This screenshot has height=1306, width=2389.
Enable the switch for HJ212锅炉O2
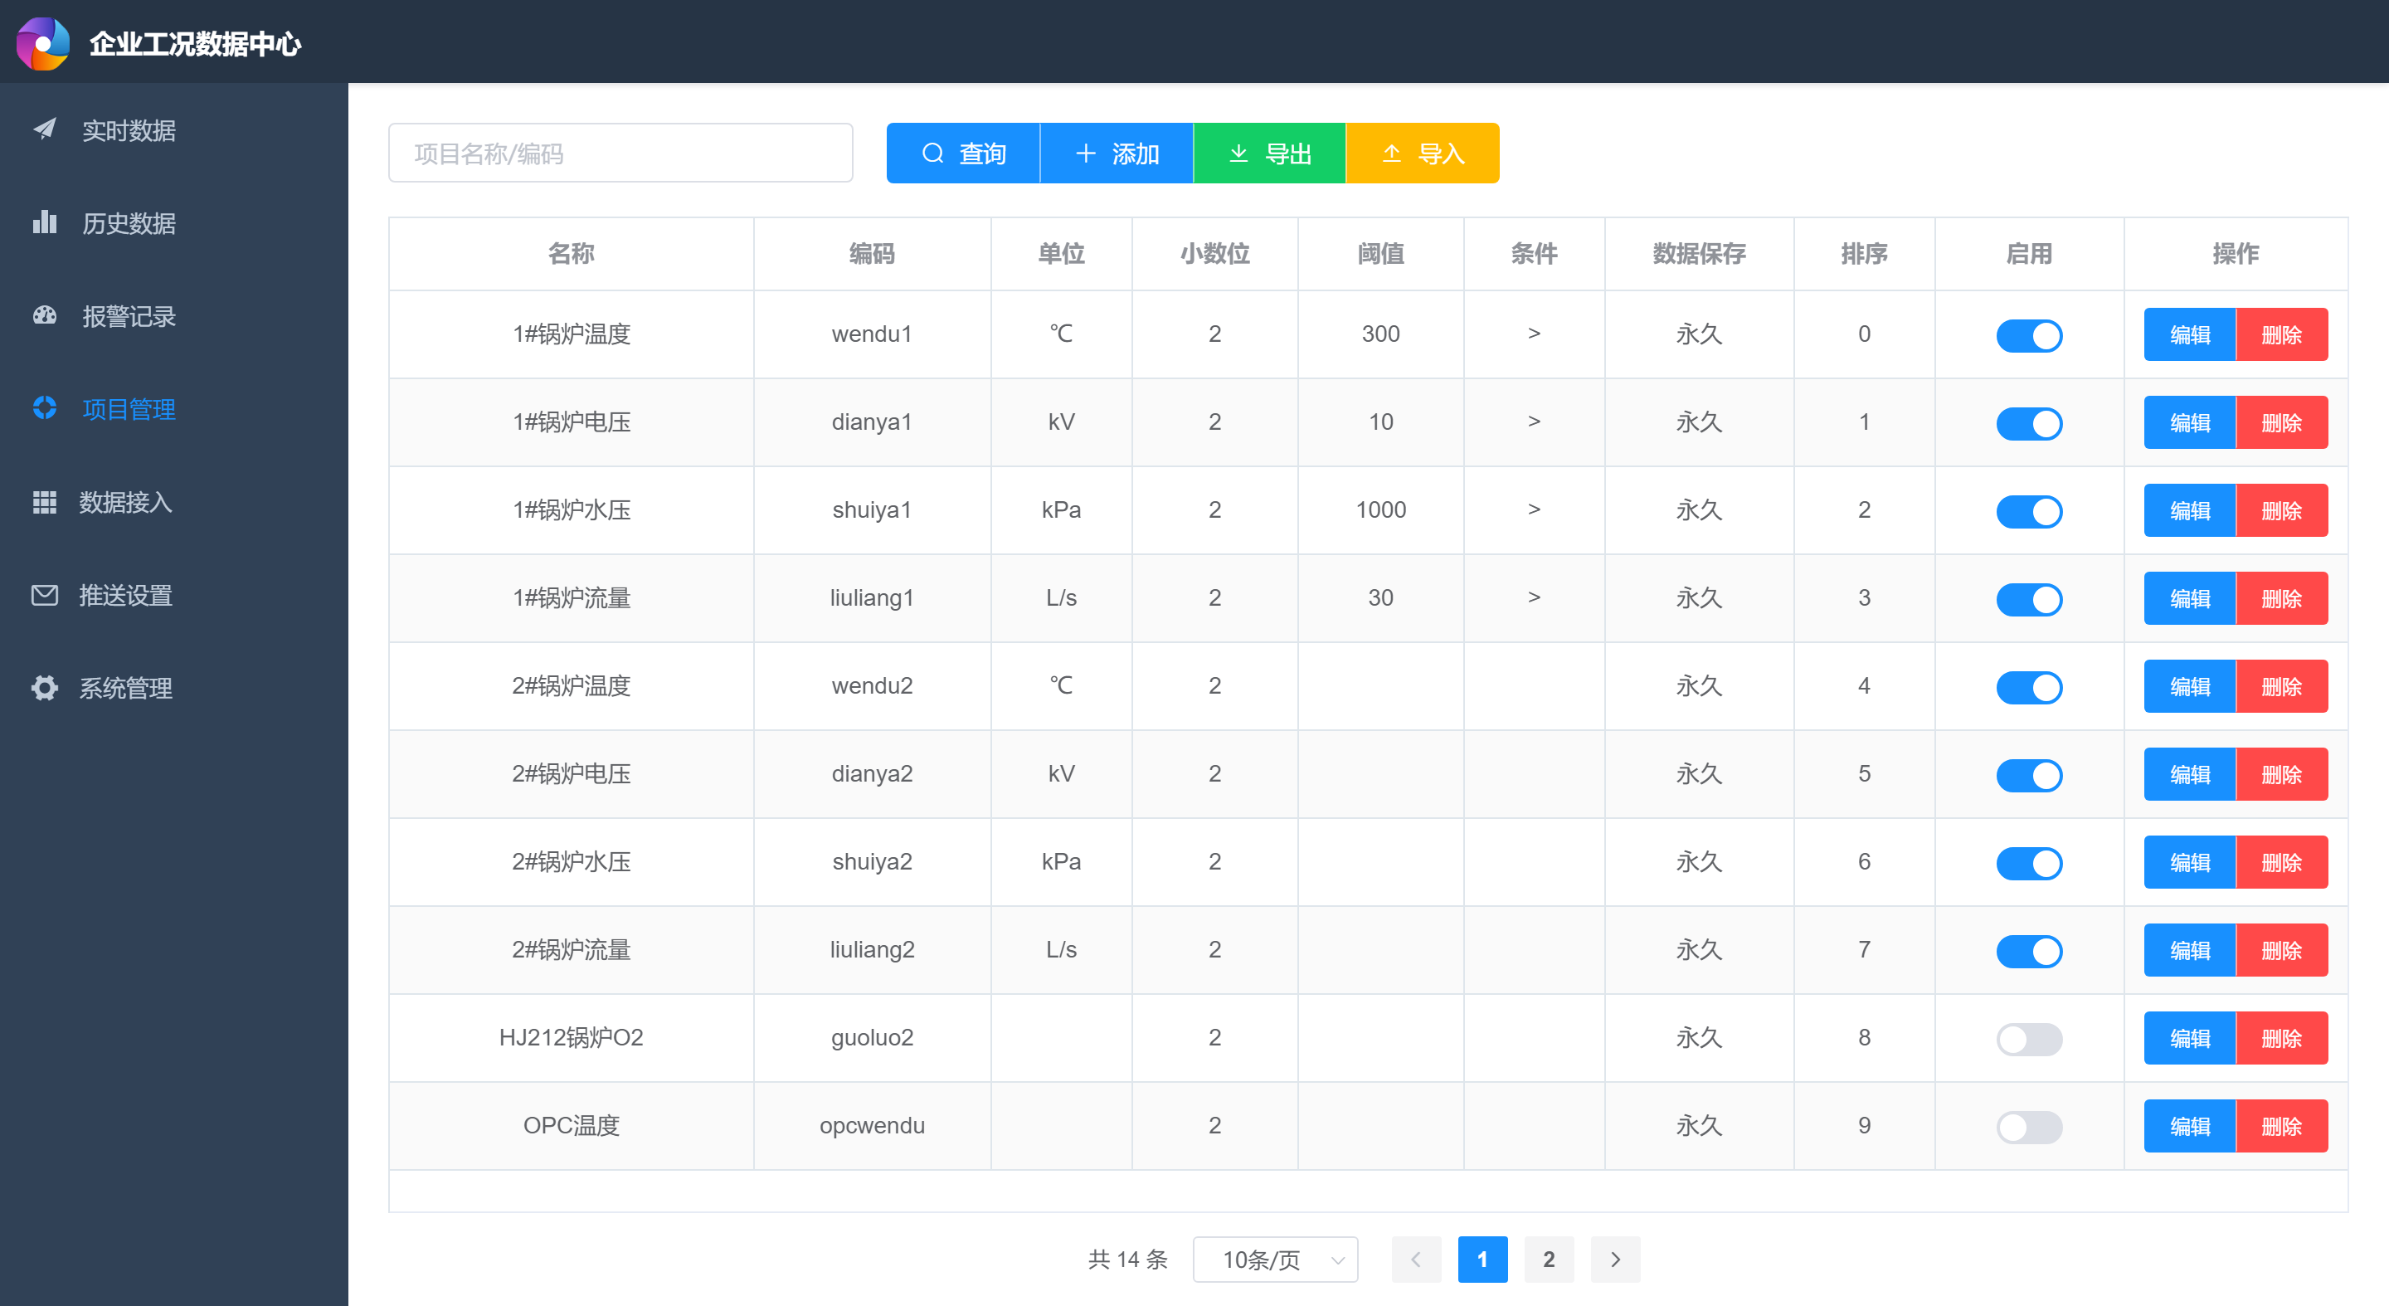[x=2029, y=1039]
